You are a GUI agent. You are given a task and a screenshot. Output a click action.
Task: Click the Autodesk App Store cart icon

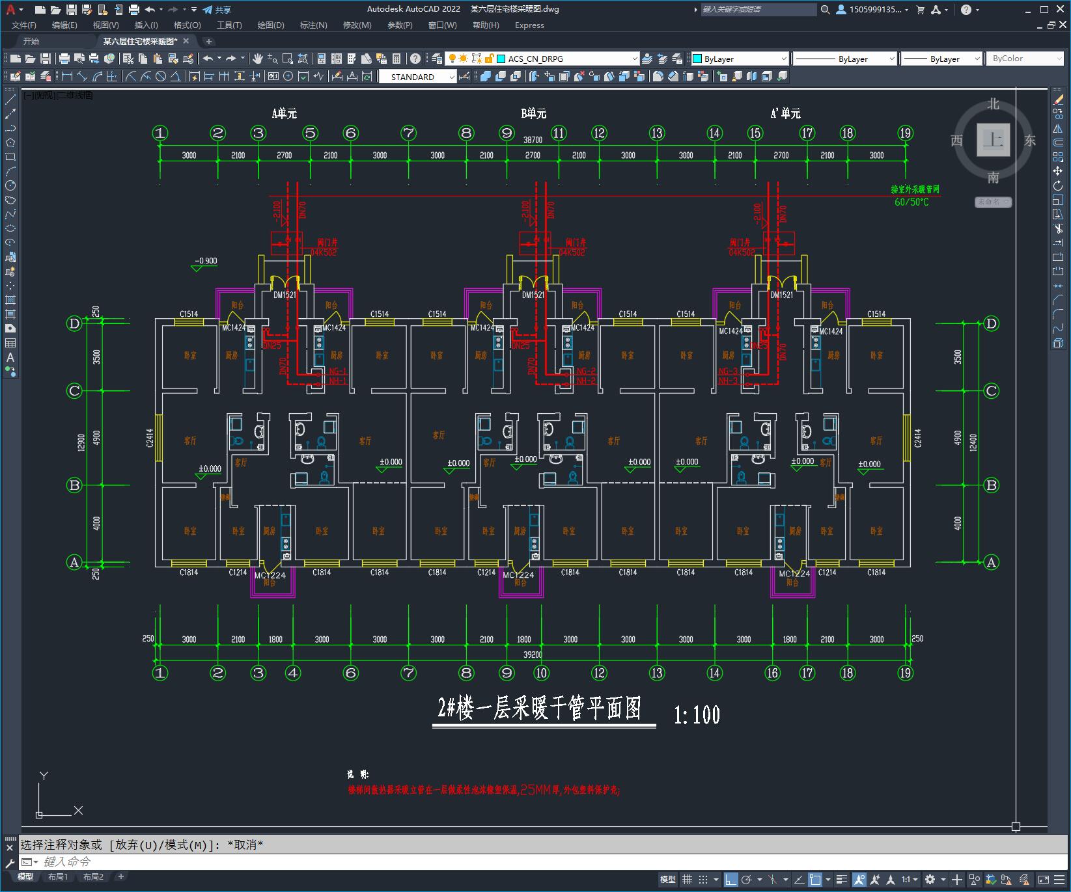(x=920, y=9)
